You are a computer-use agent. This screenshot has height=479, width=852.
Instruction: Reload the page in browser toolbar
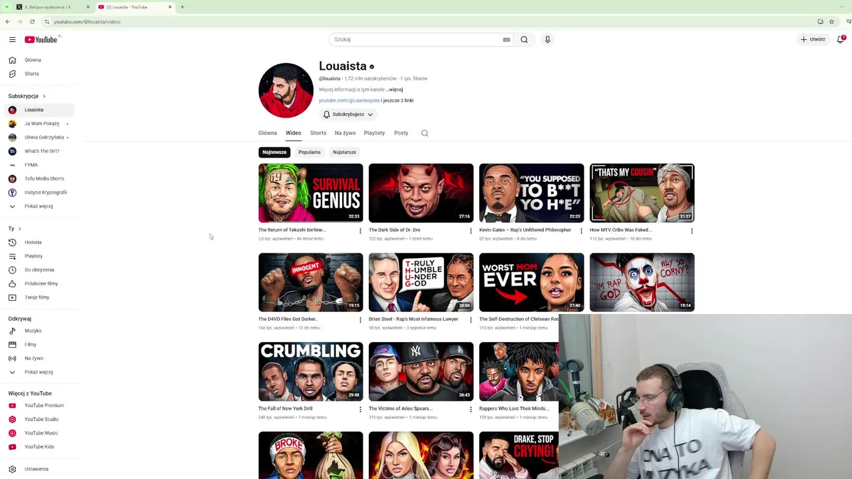(32, 21)
